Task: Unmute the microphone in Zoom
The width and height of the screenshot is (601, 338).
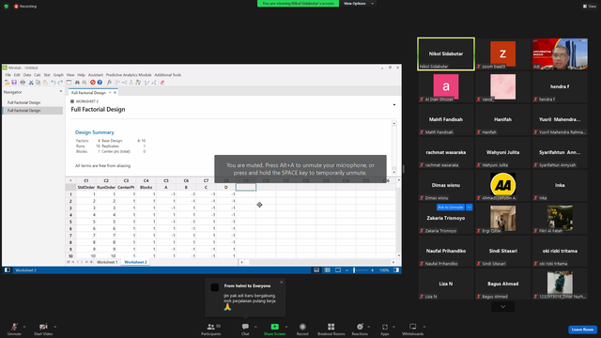Action: point(14,329)
